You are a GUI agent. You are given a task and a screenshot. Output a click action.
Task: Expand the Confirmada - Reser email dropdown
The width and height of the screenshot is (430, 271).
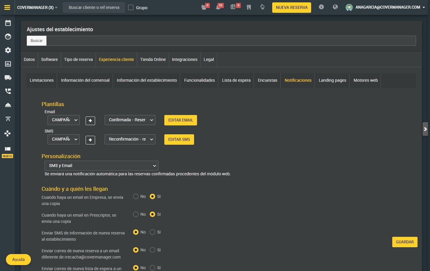point(130,120)
